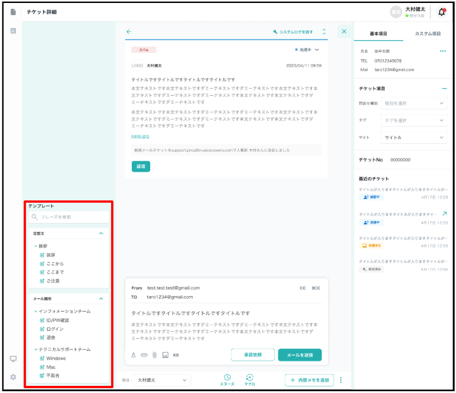Click the フレーズを検索 search field
Viewport: 456px width, 393px height.
(69, 217)
